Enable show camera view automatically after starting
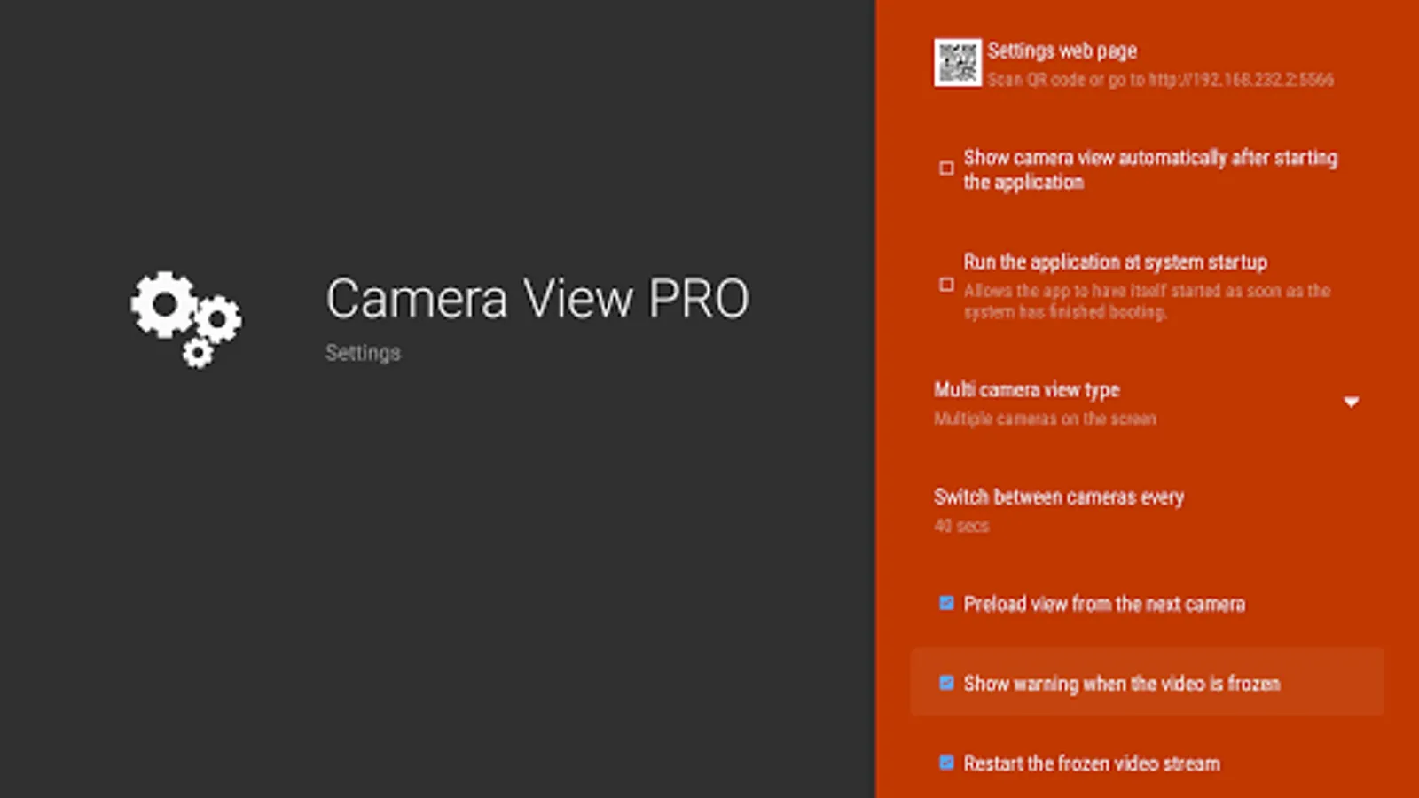Screen dimensions: 1419x798 pyautogui.click(x=946, y=168)
